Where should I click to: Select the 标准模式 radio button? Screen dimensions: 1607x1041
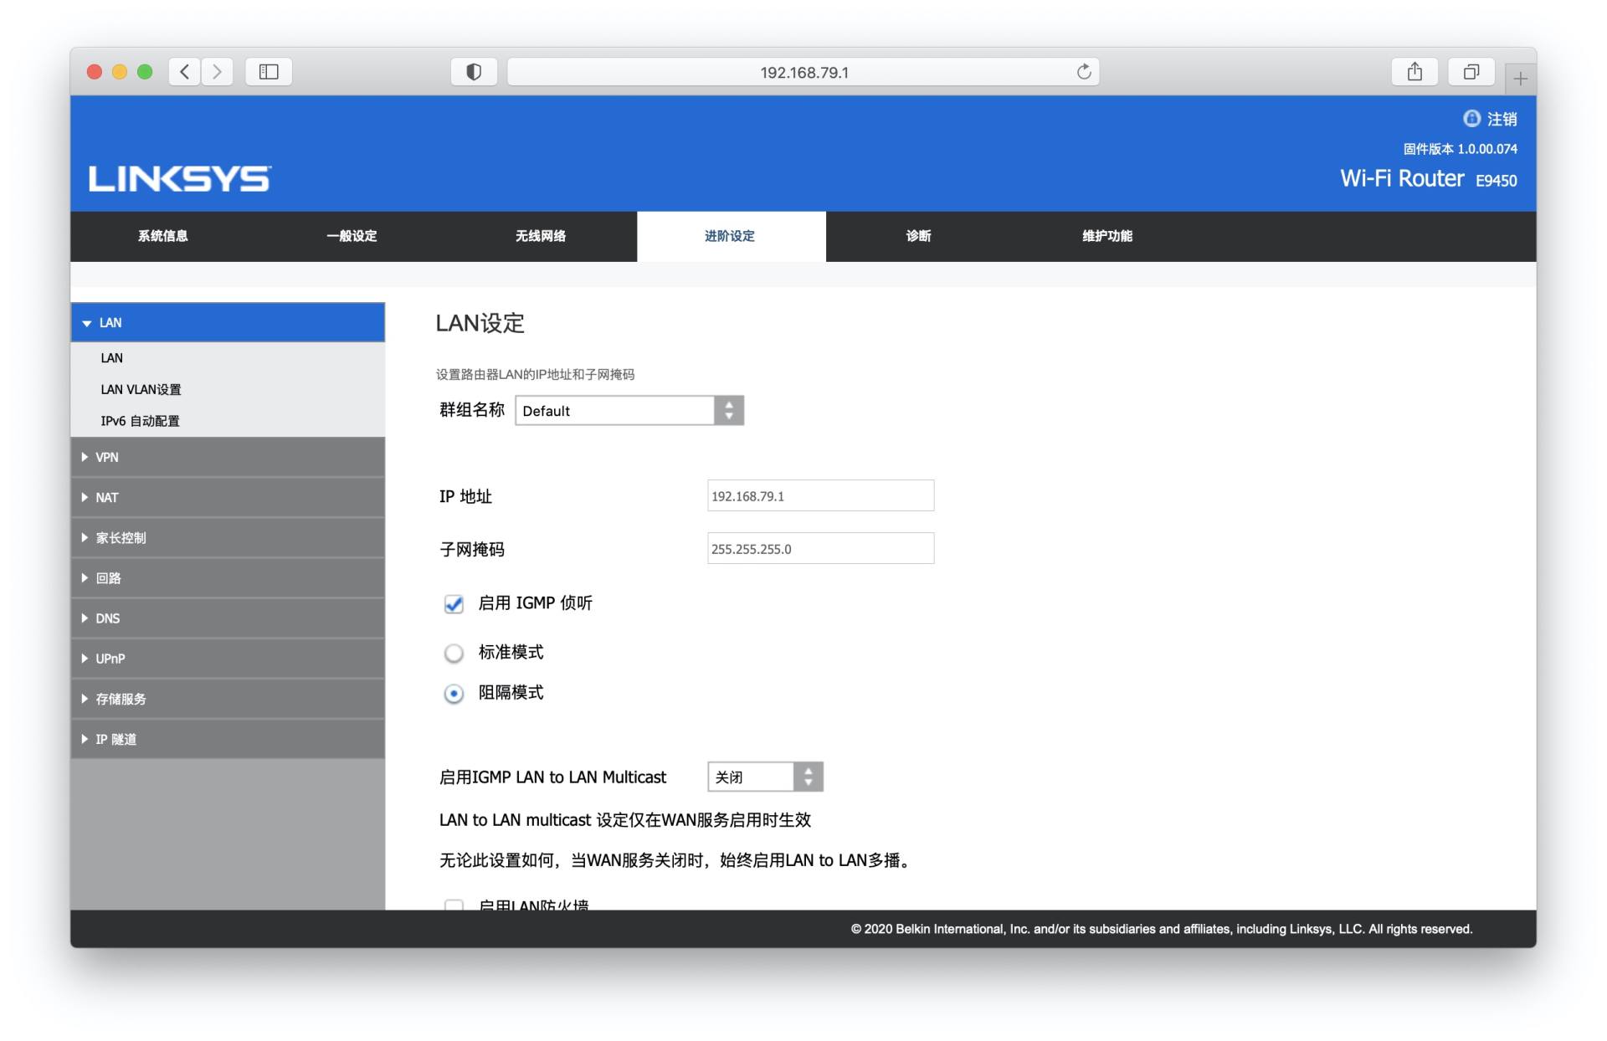pos(454,654)
